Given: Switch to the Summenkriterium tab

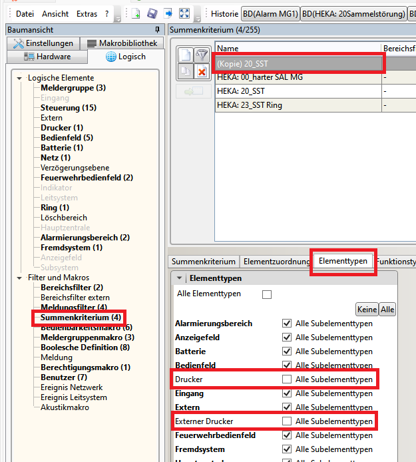Looking at the screenshot, I should pyautogui.click(x=203, y=262).
